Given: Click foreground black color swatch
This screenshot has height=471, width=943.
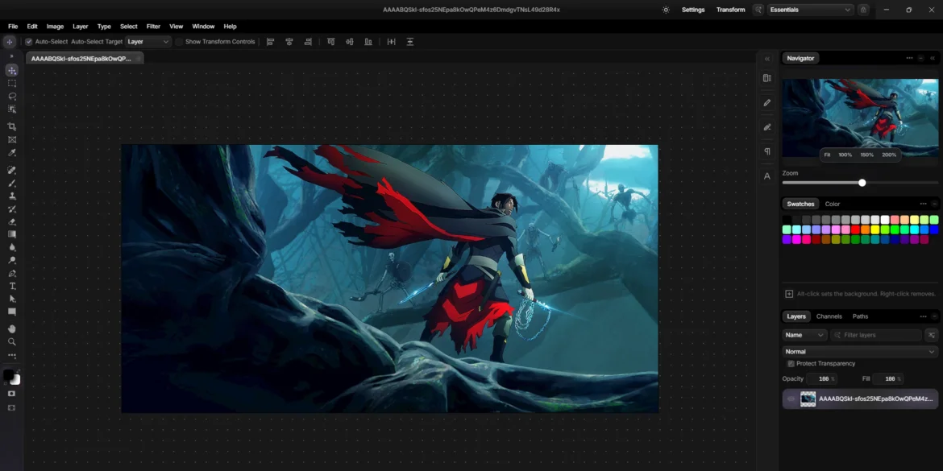Looking at the screenshot, I should click(8, 375).
